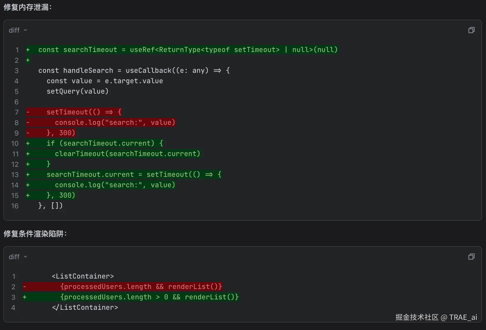Click the useRef searchTimeout added line
The image size is (486, 330).
click(x=188, y=50)
